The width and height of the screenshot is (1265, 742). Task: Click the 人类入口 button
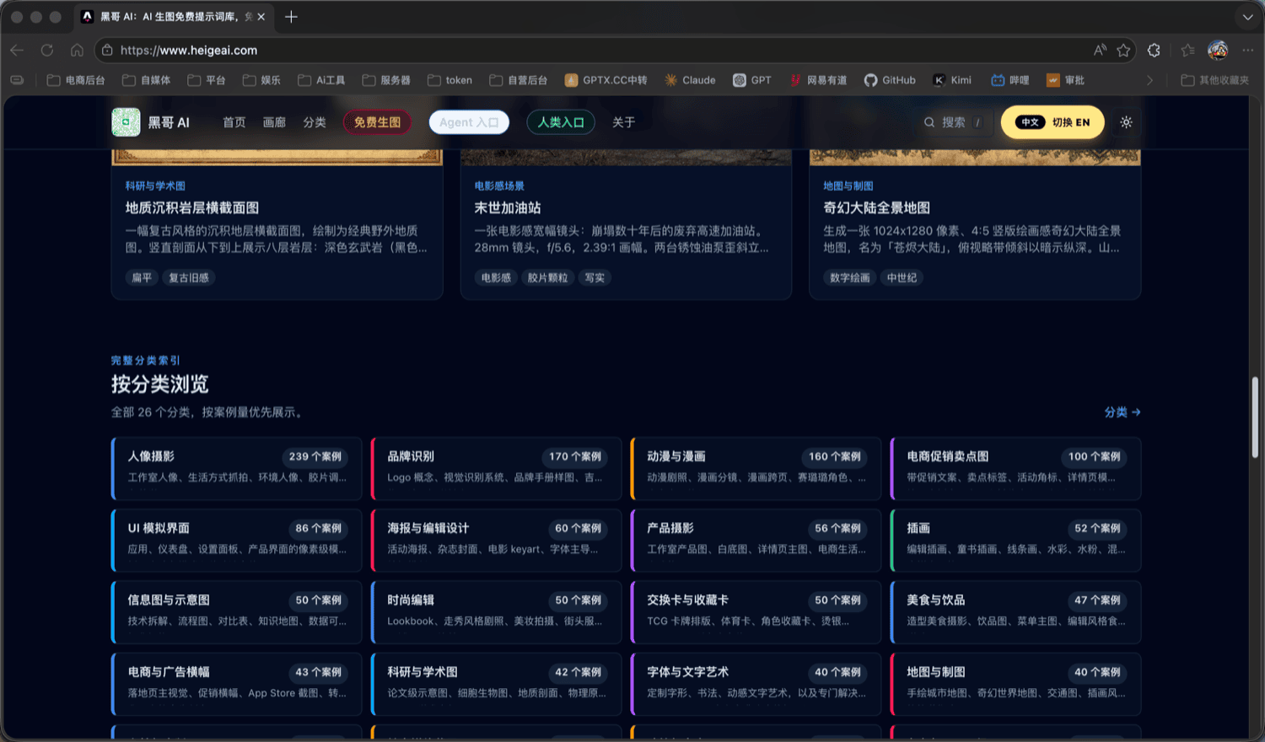561,122
